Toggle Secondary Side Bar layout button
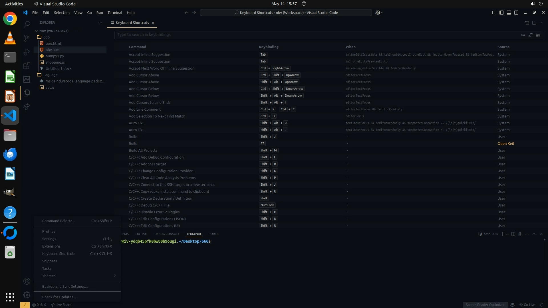 (516, 13)
